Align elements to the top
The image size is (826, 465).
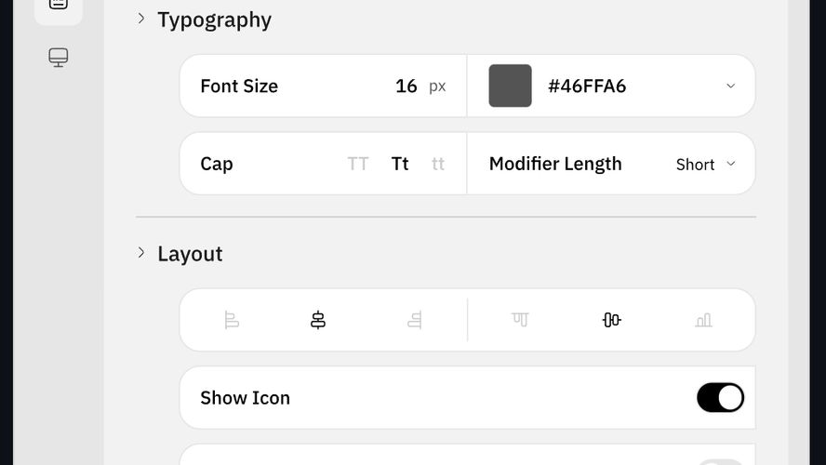point(520,320)
